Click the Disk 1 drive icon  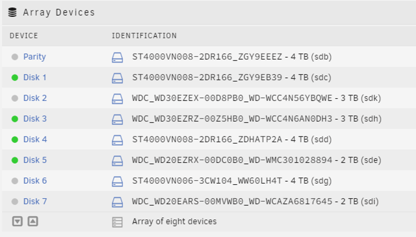[x=117, y=78]
